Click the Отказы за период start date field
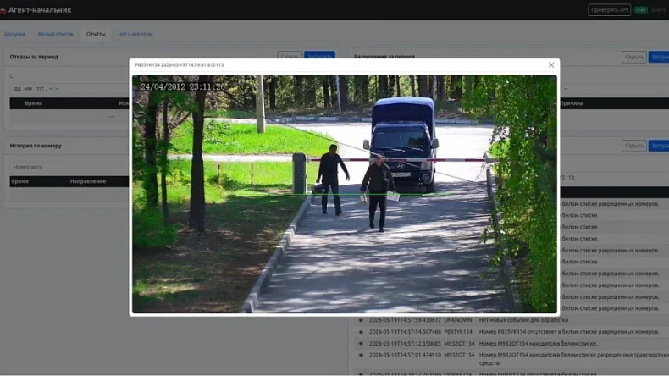The height and width of the screenshot is (376, 669). pyautogui.click(x=69, y=89)
